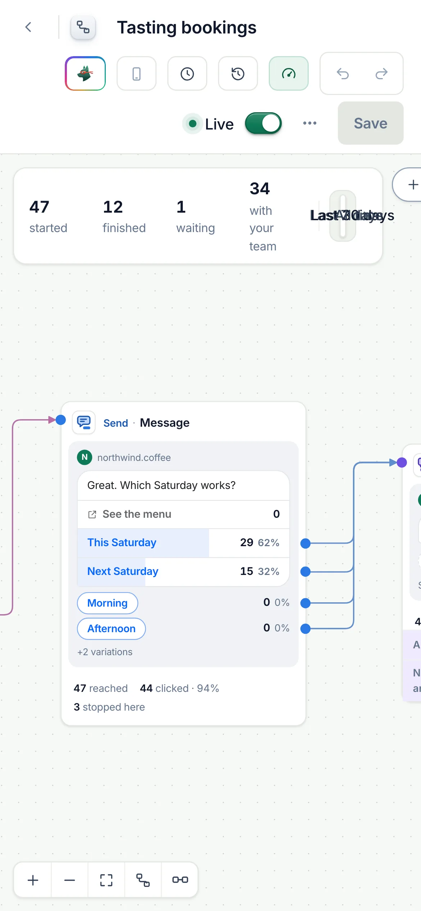Click the '1 waiting' stat
This screenshot has height=911, width=421.
(195, 217)
